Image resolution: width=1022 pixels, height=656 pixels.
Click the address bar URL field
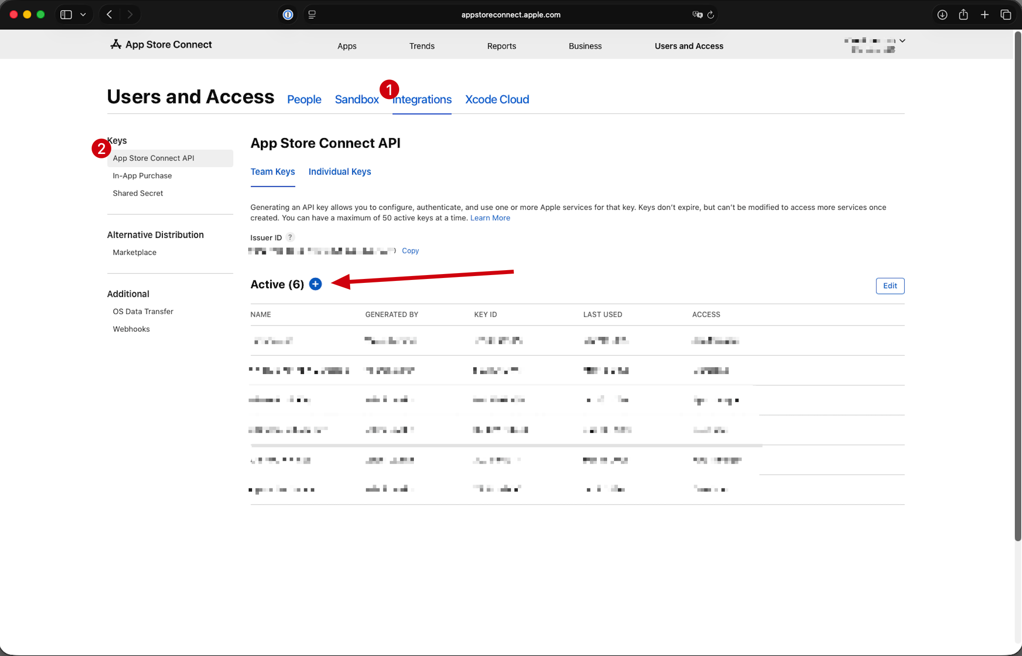point(511,15)
